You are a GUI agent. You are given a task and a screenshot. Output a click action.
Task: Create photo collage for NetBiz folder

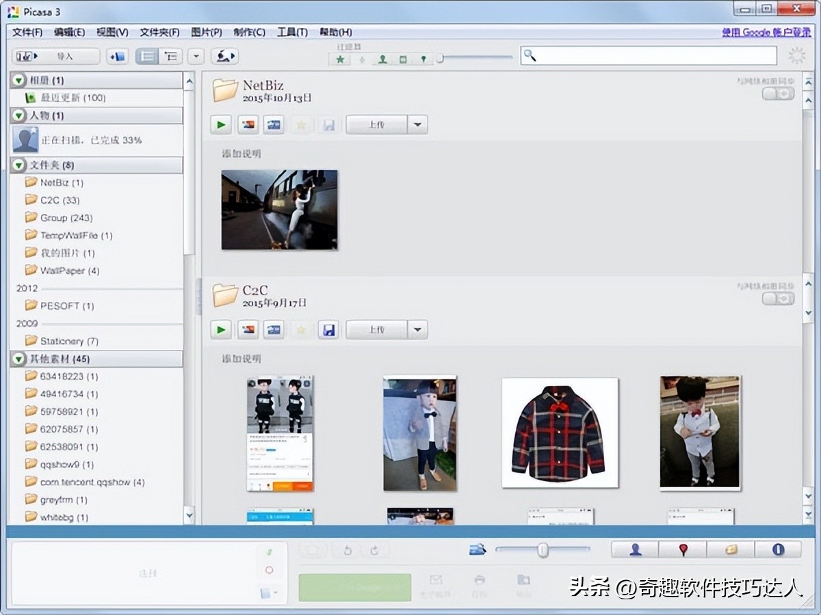pos(248,125)
